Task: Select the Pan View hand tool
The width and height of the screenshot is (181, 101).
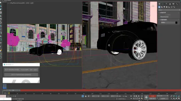Action: [174, 99]
